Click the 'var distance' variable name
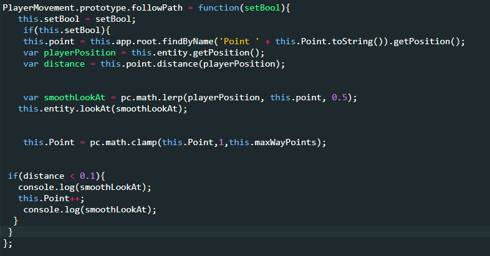This screenshot has height=256, width=490. tap(64, 64)
